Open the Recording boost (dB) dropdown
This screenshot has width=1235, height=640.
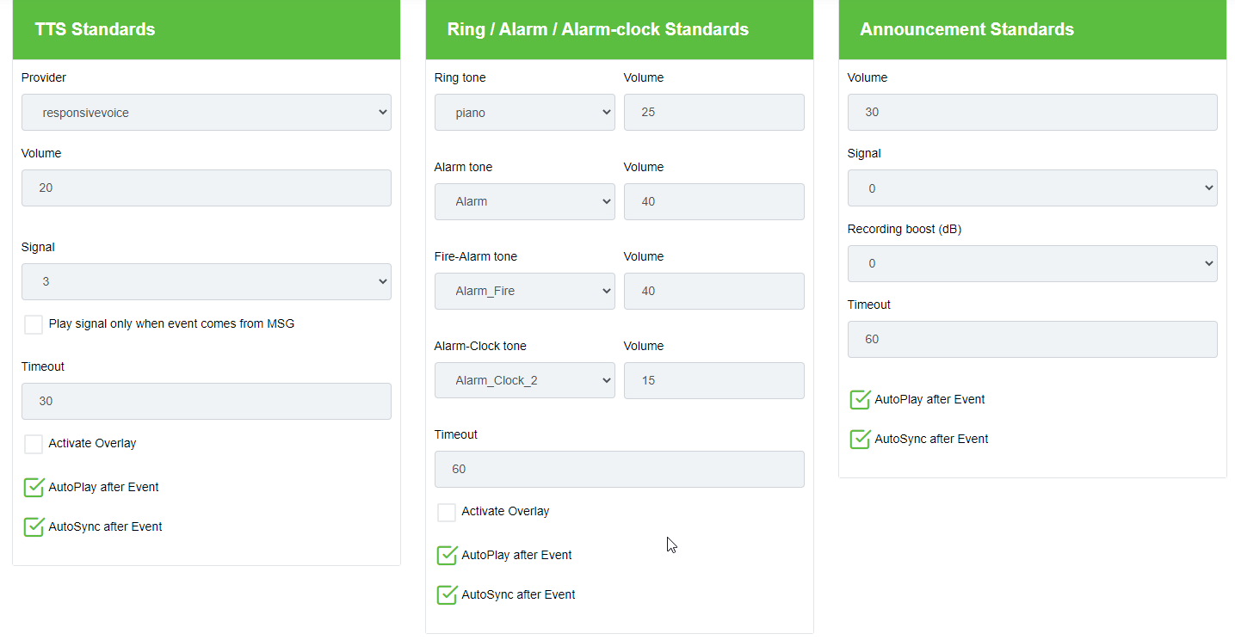(1032, 264)
